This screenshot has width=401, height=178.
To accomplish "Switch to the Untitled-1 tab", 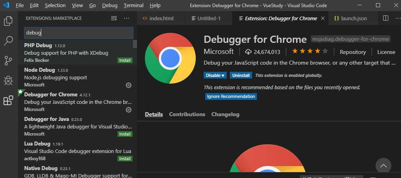I will coord(209,18).
